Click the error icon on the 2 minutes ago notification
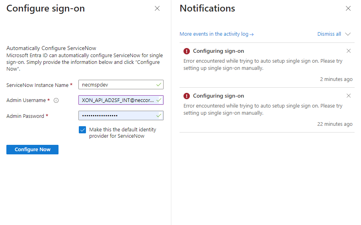The height and width of the screenshot is (225, 361). (x=187, y=51)
